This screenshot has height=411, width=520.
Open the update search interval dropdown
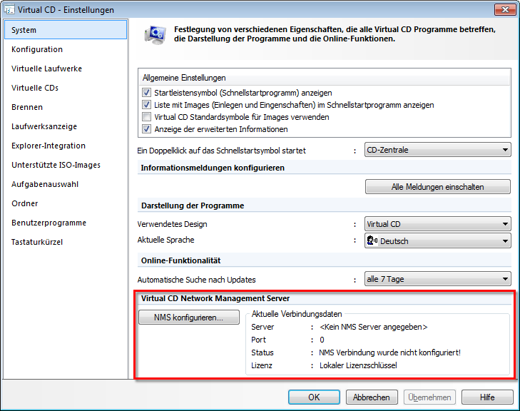[x=437, y=279]
